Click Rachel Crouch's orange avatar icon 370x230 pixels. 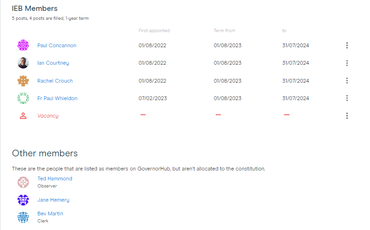[x=23, y=81]
